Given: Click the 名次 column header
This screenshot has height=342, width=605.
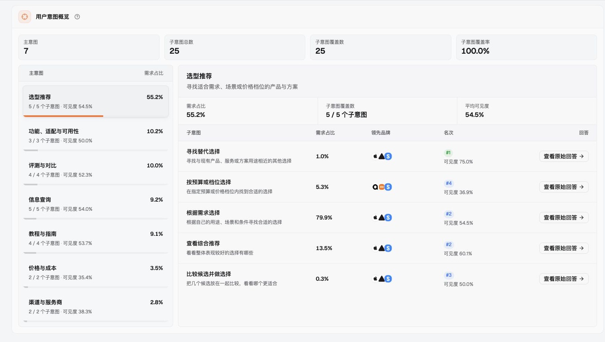Looking at the screenshot, I should click(x=449, y=133).
